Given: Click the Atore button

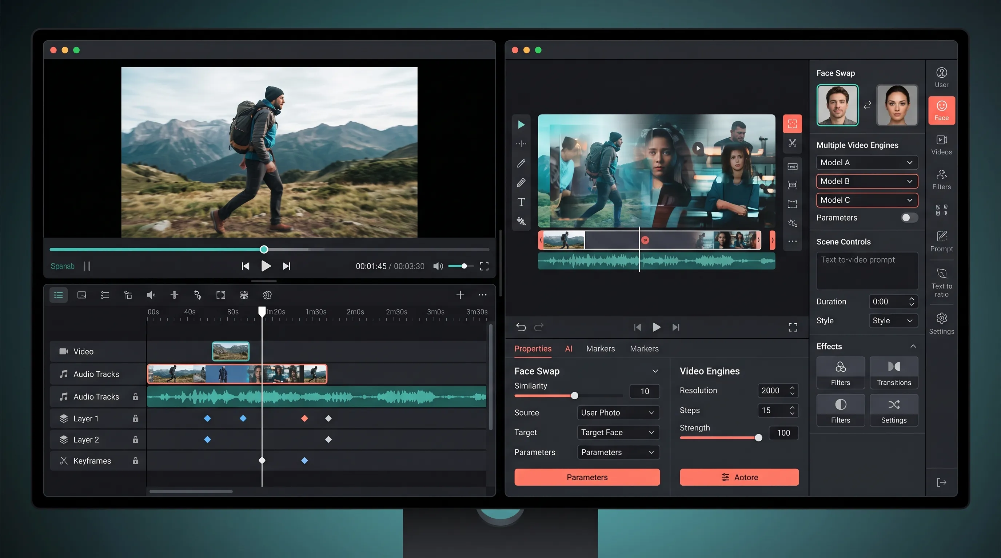Looking at the screenshot, I should click(739, 477).
